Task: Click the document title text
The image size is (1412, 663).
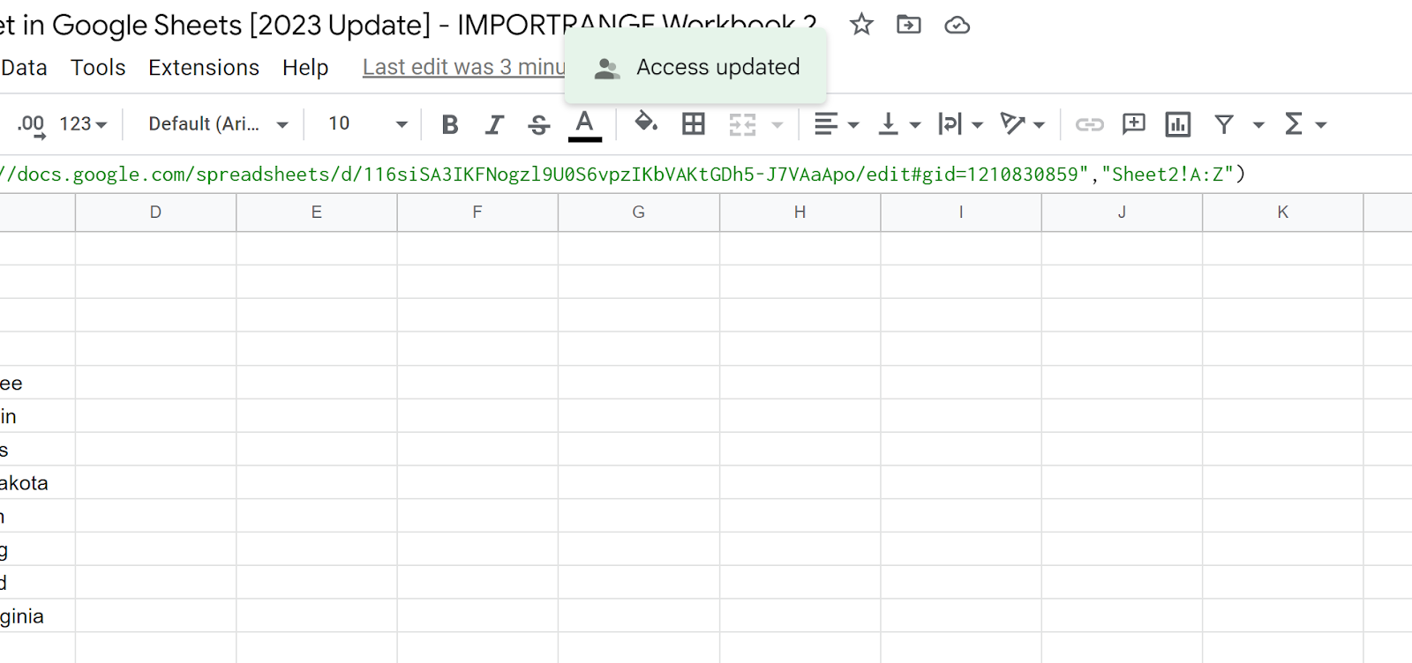Action: point(409,25)
